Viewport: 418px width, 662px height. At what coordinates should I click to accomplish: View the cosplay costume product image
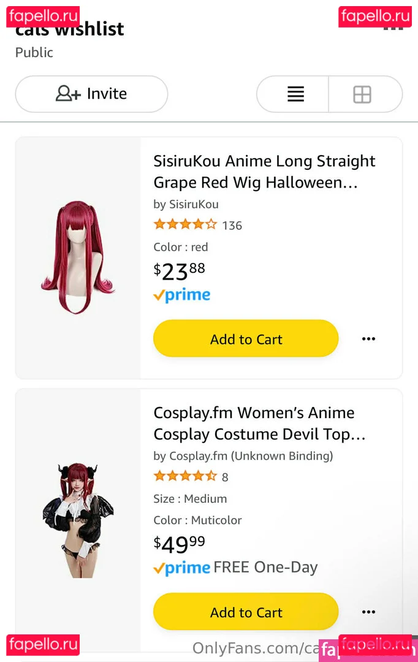click(78, 520)
